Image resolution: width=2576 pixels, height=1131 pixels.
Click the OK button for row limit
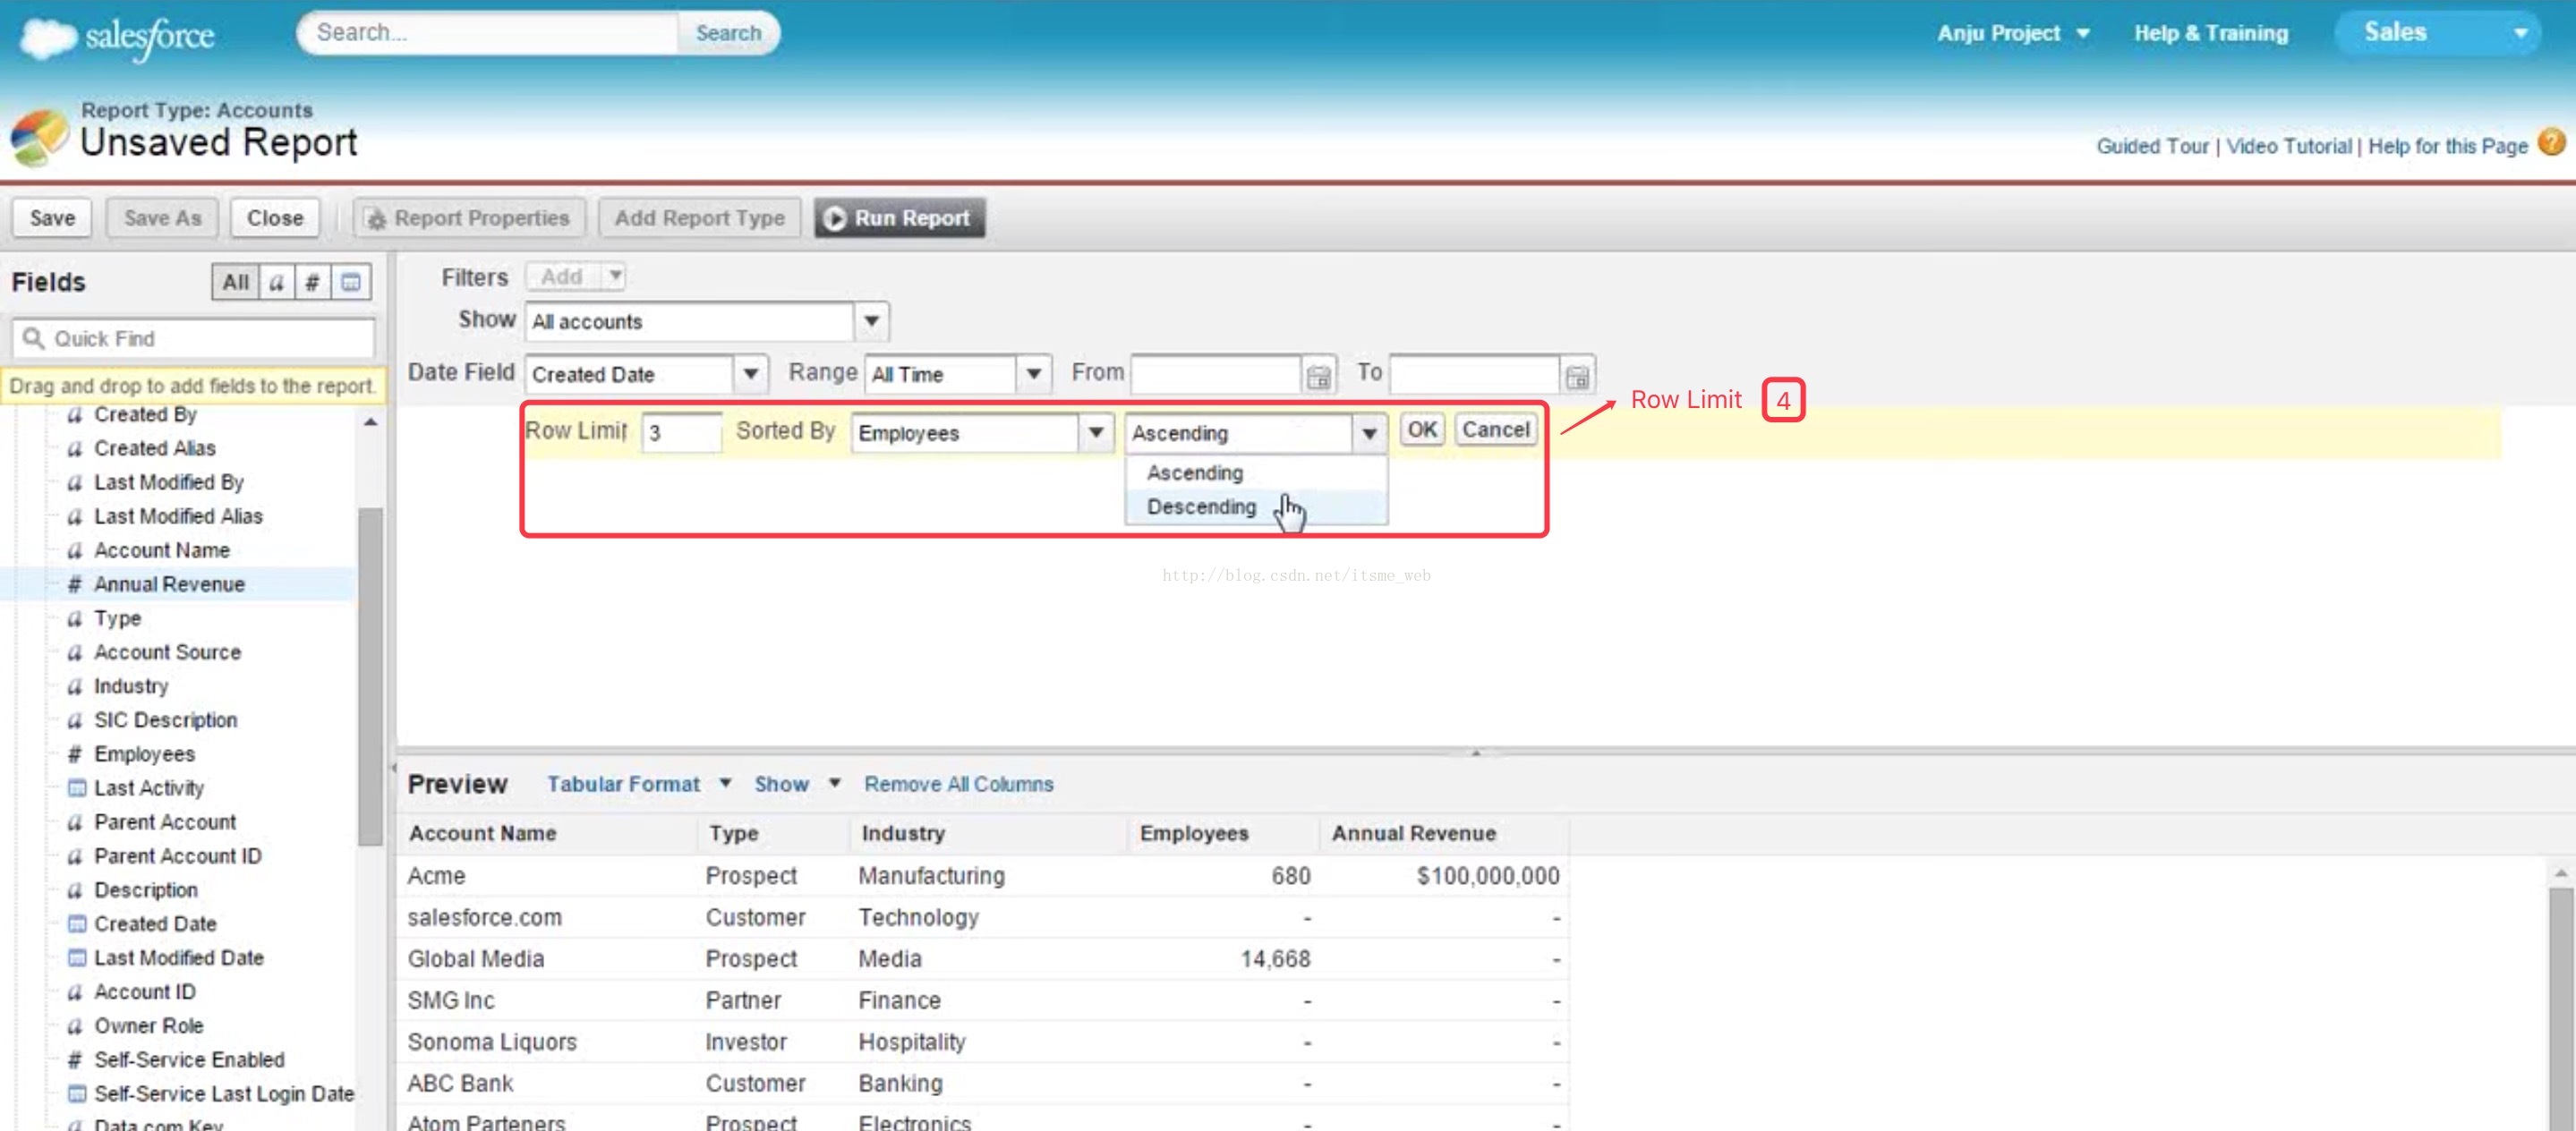coord(1421,429)
